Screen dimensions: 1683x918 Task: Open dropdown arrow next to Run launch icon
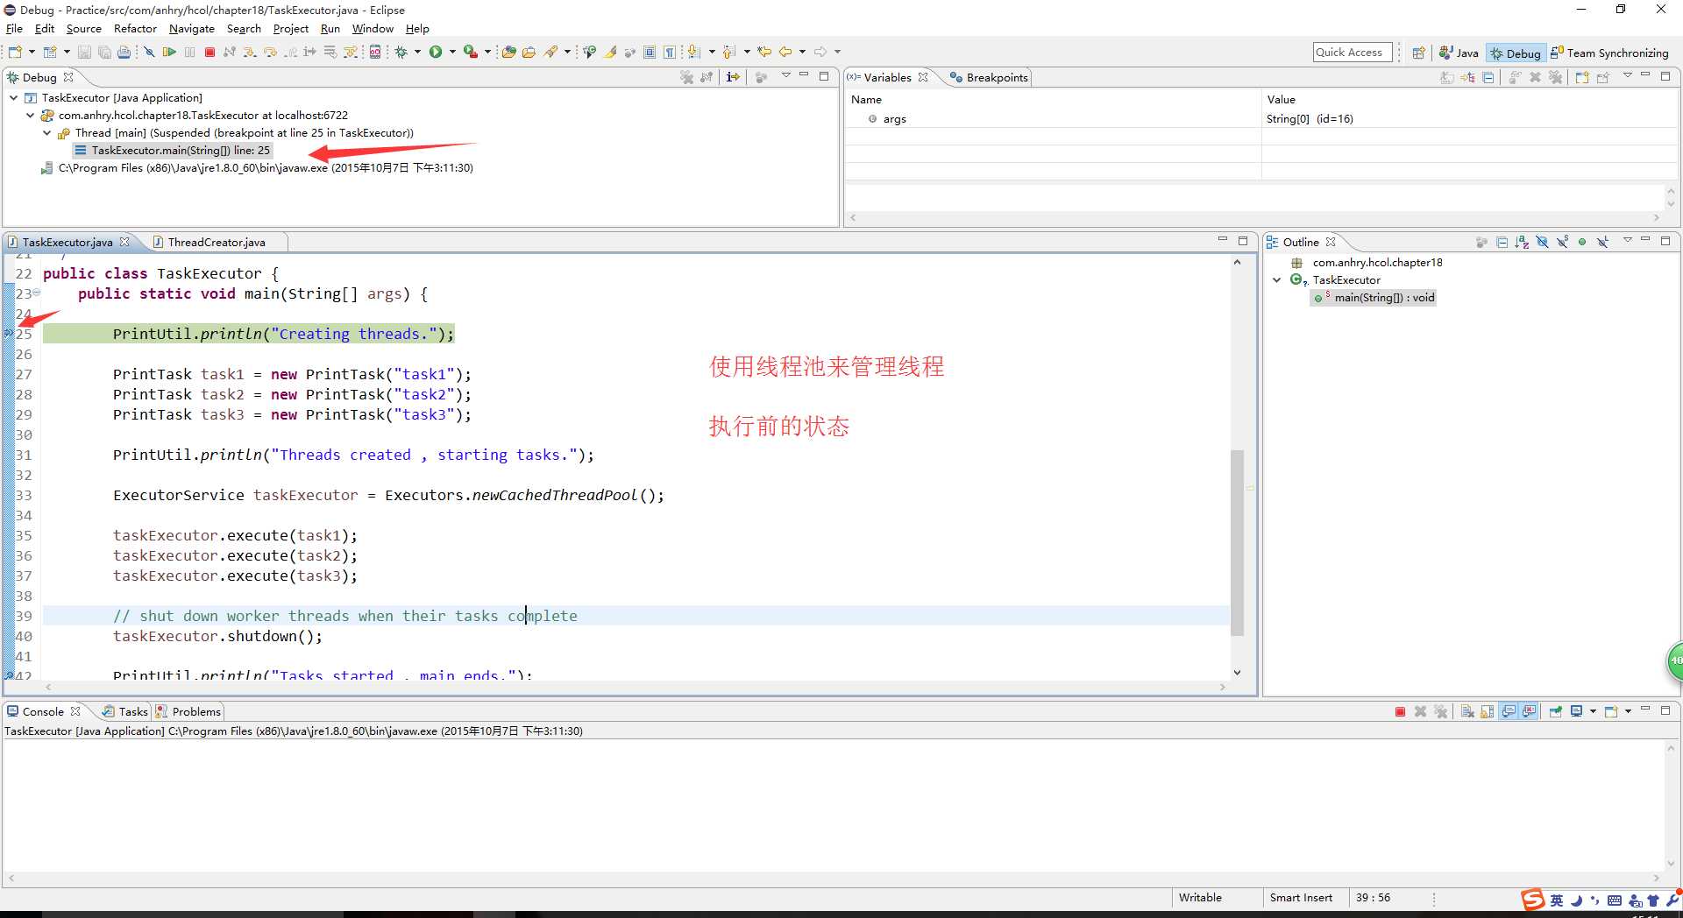click(452, 52)
